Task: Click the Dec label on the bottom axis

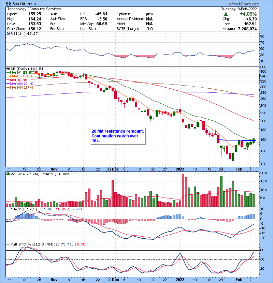Action: (x=115, y=280)
